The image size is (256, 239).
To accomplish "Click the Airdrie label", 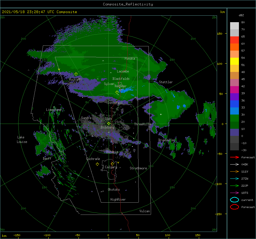I will point(112,152).
